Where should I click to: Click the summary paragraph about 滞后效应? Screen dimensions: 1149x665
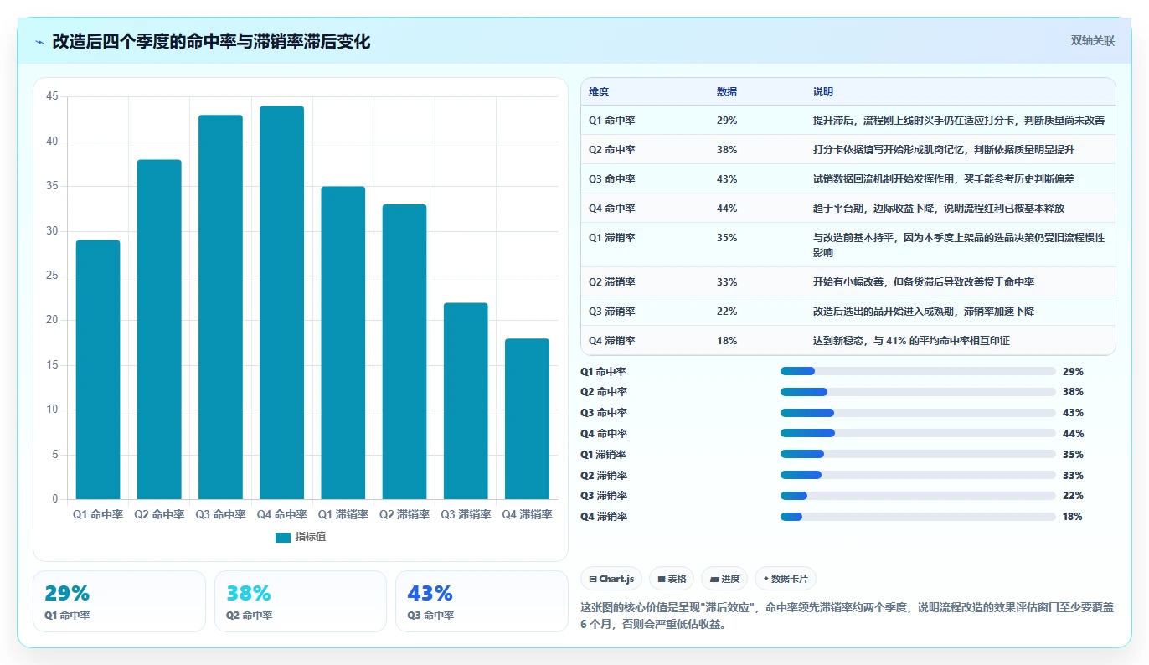tap(847, 616)
